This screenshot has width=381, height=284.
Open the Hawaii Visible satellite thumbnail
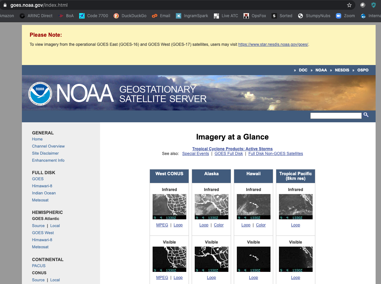coord(253,259)
